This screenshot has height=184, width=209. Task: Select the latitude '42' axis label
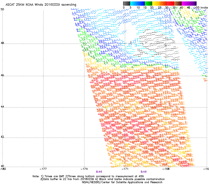pyautogui.click(x=2, y=137)
